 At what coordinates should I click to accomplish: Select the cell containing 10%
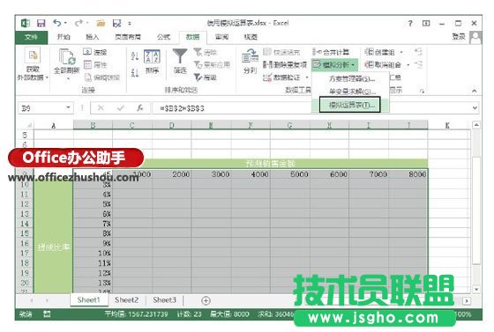(x=93, y=253)
